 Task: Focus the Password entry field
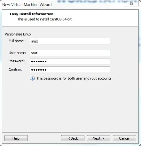click(x=70, y=61)
